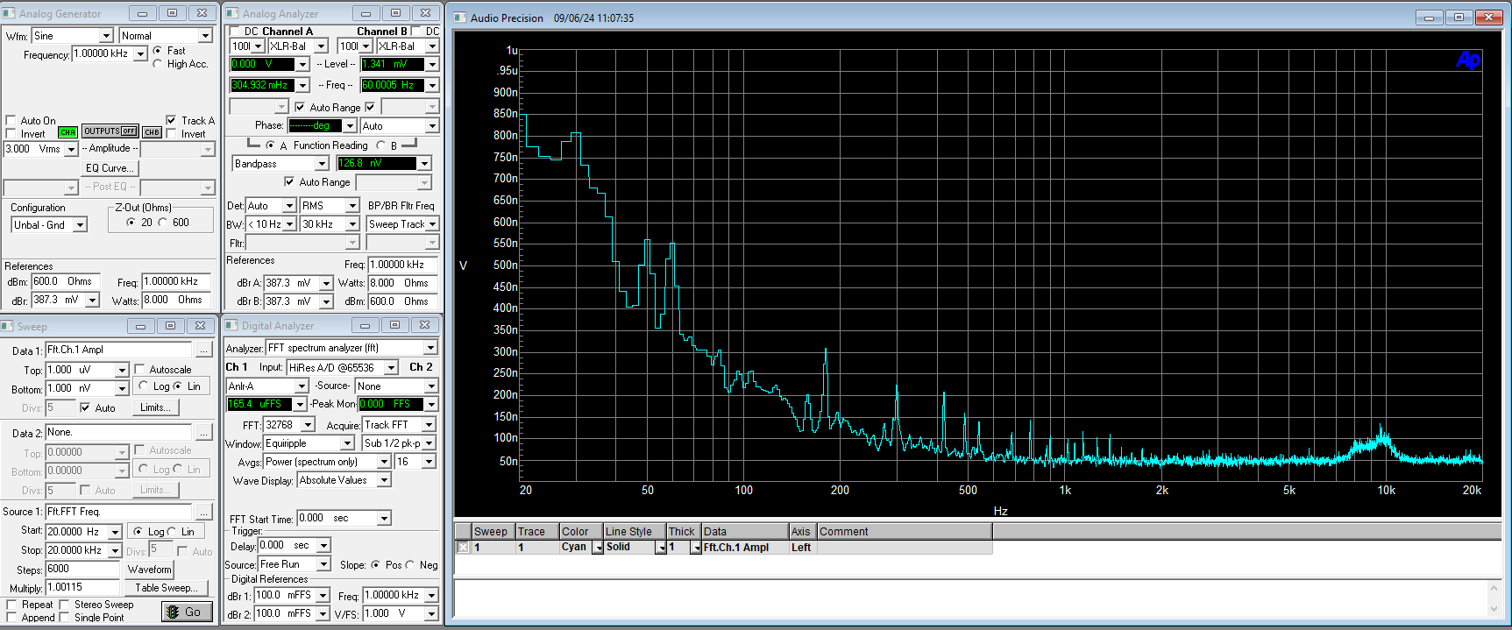Open the Line Style Solid dropdown
The image size is (1512, 630).
[x=661, y=548]
